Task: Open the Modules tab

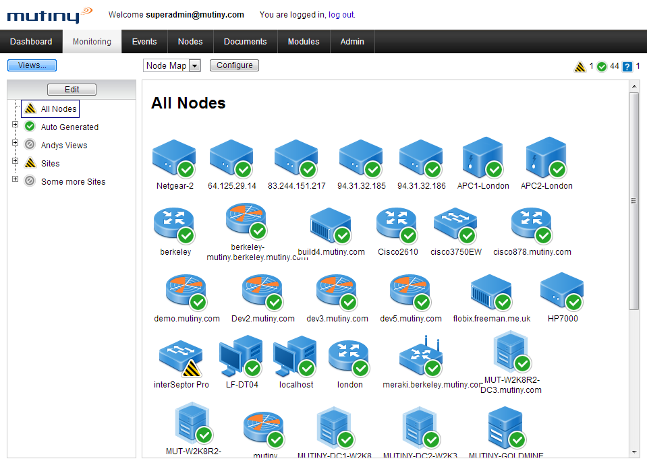Action: click(304, 42)
